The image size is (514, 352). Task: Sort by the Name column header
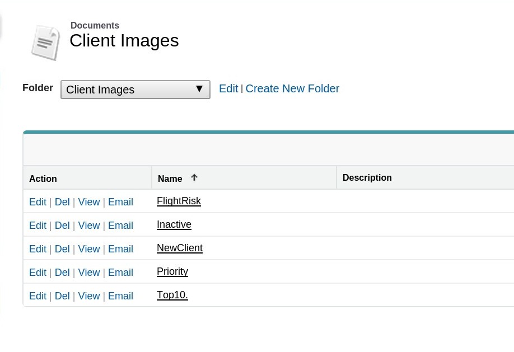tap(170, 179)
